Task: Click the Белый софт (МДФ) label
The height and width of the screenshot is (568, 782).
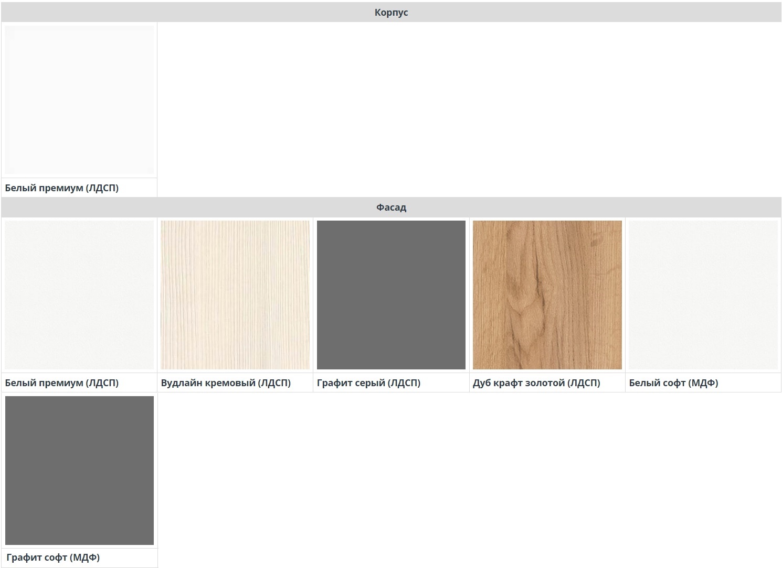Action: pyautogui.click(x=673, y=383)
